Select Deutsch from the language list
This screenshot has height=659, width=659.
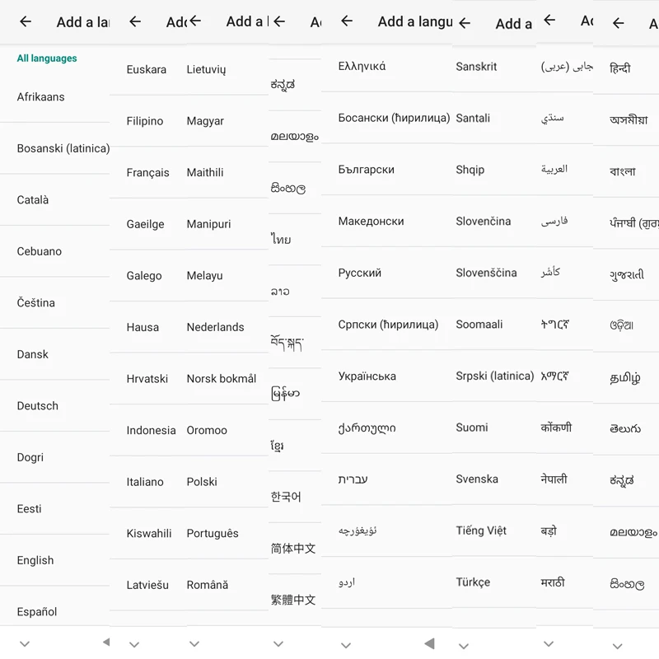(x=38, y=406)
